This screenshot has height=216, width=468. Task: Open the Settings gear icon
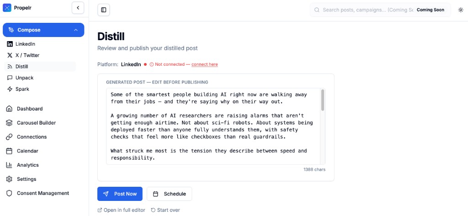point(9,179)
